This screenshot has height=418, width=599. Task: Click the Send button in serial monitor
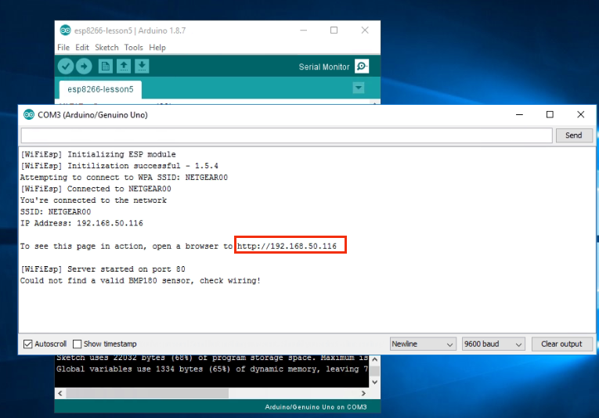(x=574, y=135)
